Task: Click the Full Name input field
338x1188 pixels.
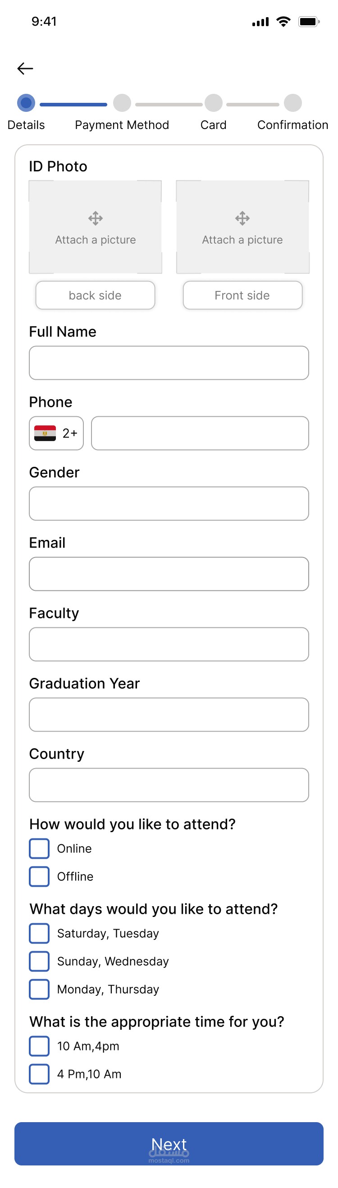Action: pos(169,363)
